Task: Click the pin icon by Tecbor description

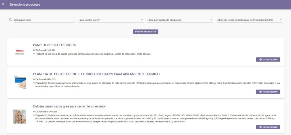Action: point(34,54)
